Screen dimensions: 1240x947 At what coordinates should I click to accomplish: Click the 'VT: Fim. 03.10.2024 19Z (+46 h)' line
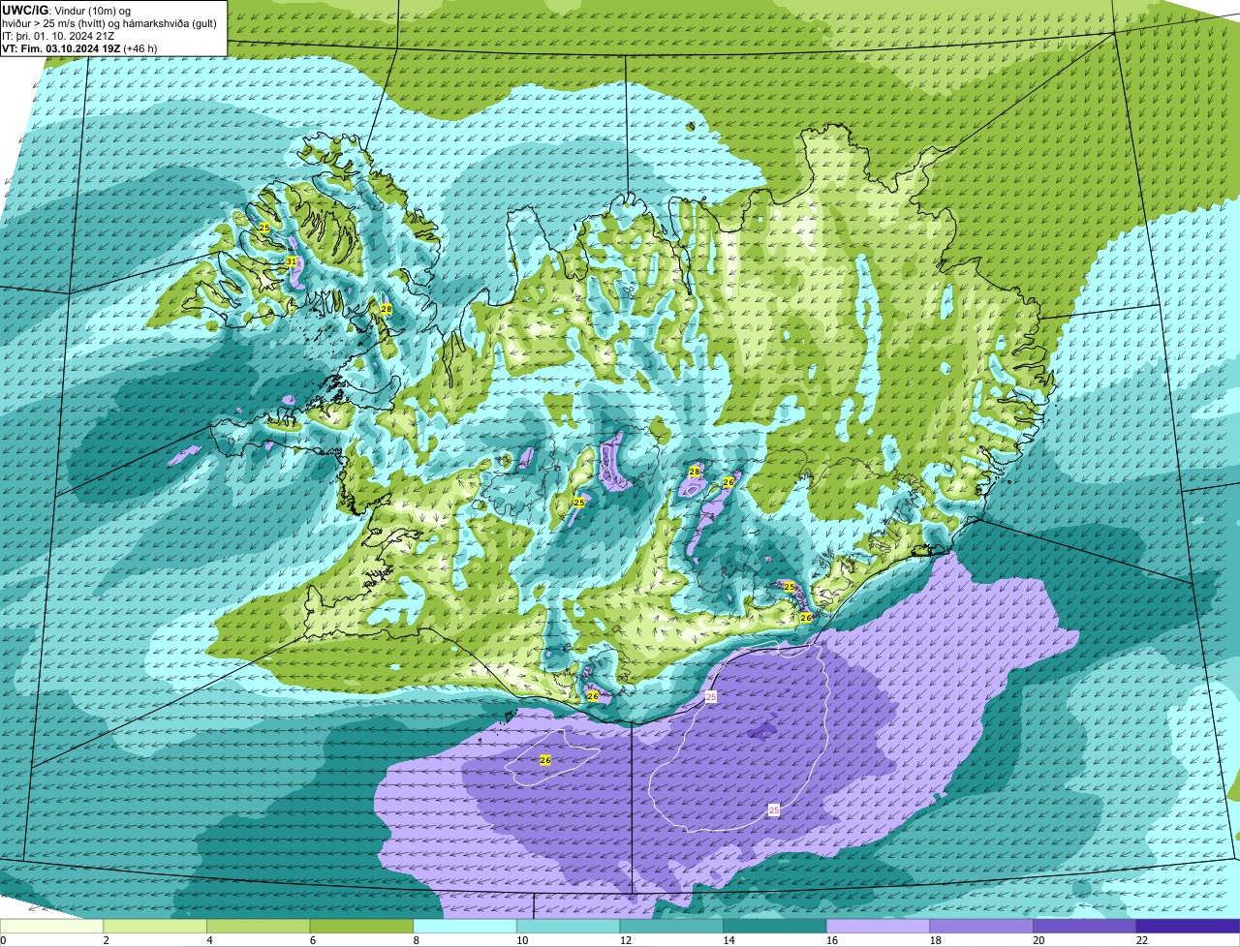click(79, 47)
